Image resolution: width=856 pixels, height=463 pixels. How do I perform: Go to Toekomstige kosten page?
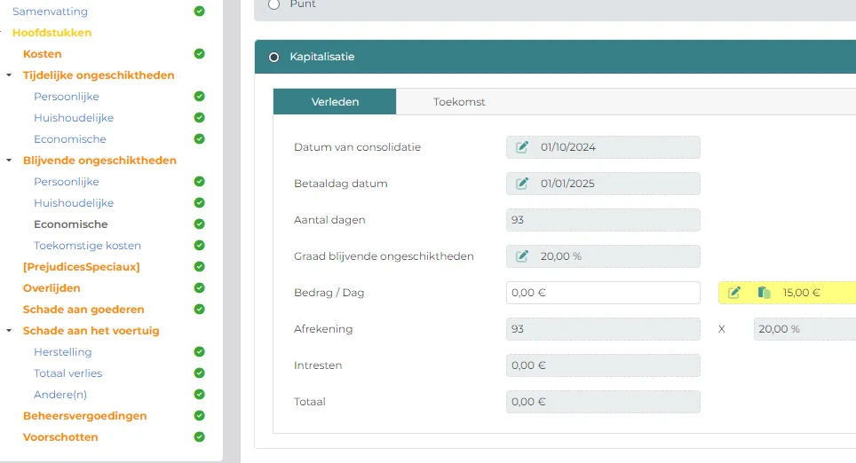(x=87, y=246)
